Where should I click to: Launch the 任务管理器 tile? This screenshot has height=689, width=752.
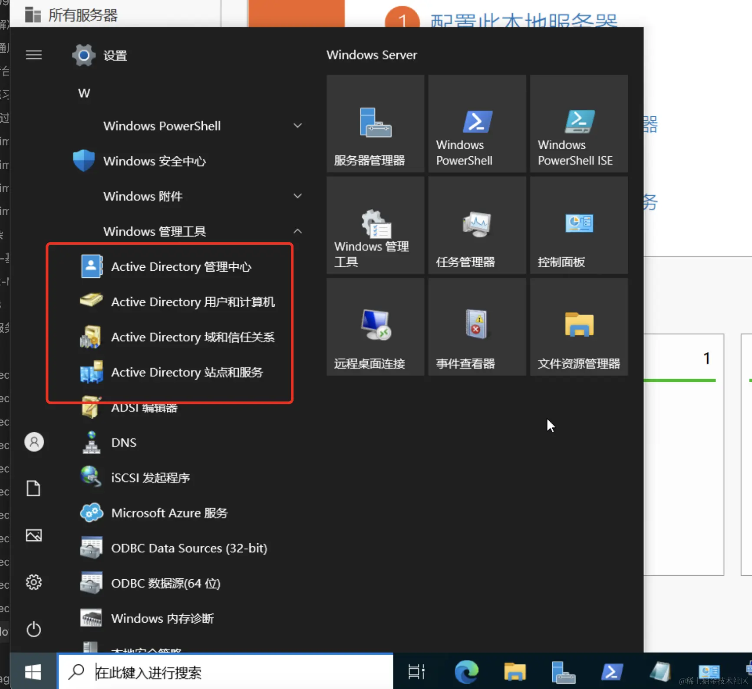click(477, 225)
